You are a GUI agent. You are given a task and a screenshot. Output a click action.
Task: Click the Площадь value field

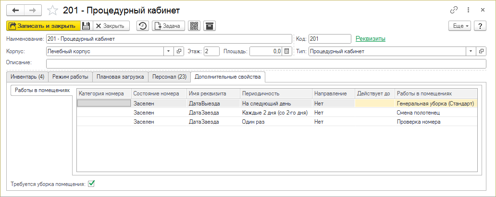click(266, 51)
